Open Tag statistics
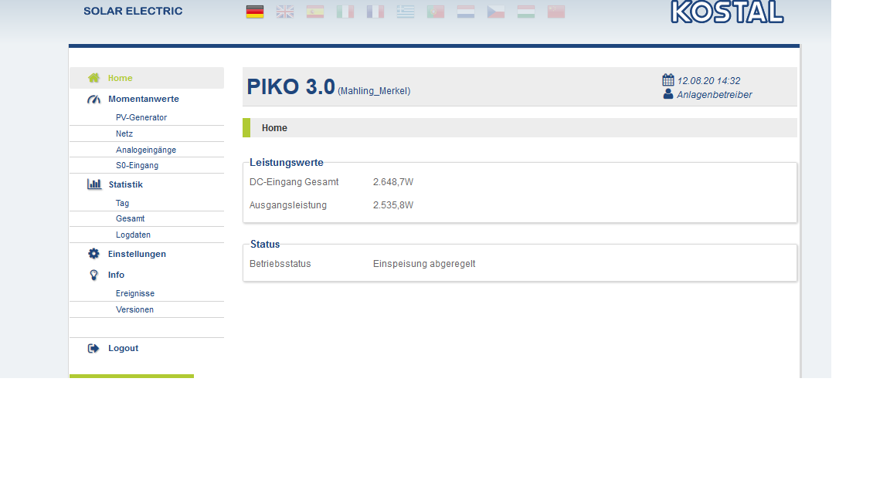The height and width of the screenshot is (500, 890). (122, 203)
